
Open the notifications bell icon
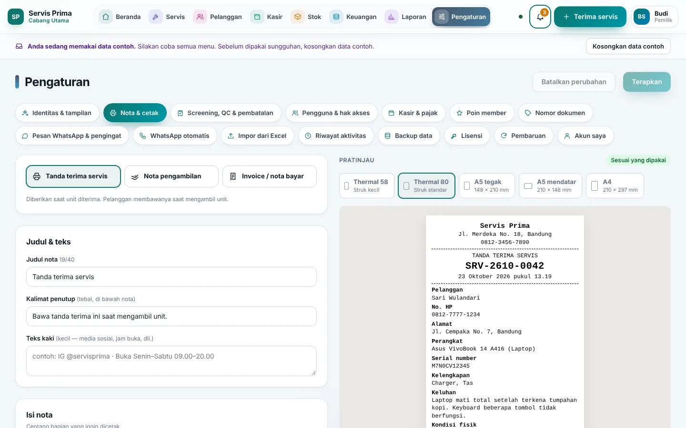pos(540,17)
